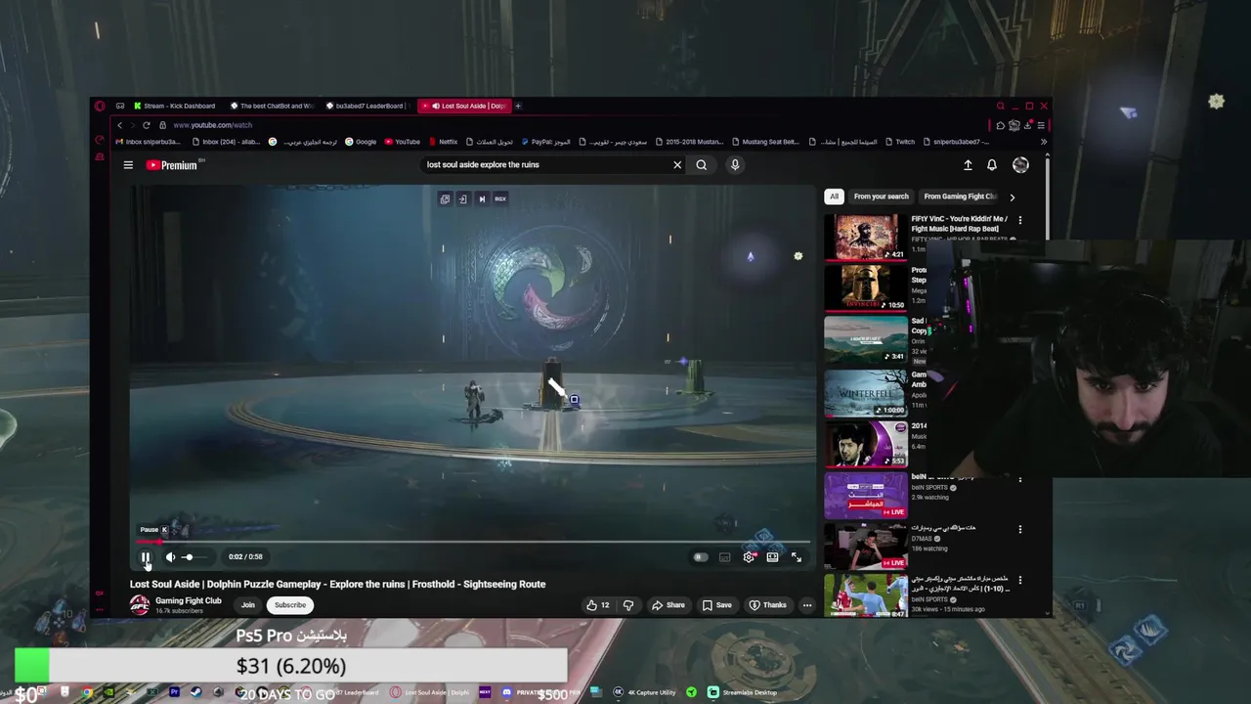Click next-track overlay icon atop video
This screenshot has width=1251, height=704.
click(481, 198)
